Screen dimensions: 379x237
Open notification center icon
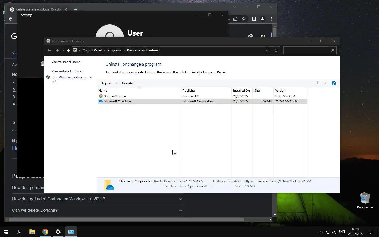pyautogui.click(x=370, y=232)
